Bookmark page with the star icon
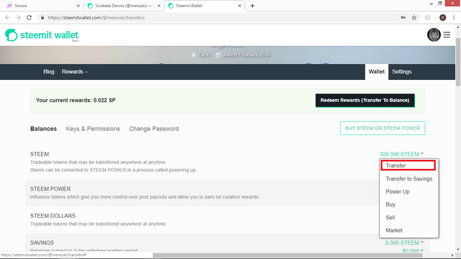Image resolution: width=461 pixels, height=259 pixels. coord(414,17)
